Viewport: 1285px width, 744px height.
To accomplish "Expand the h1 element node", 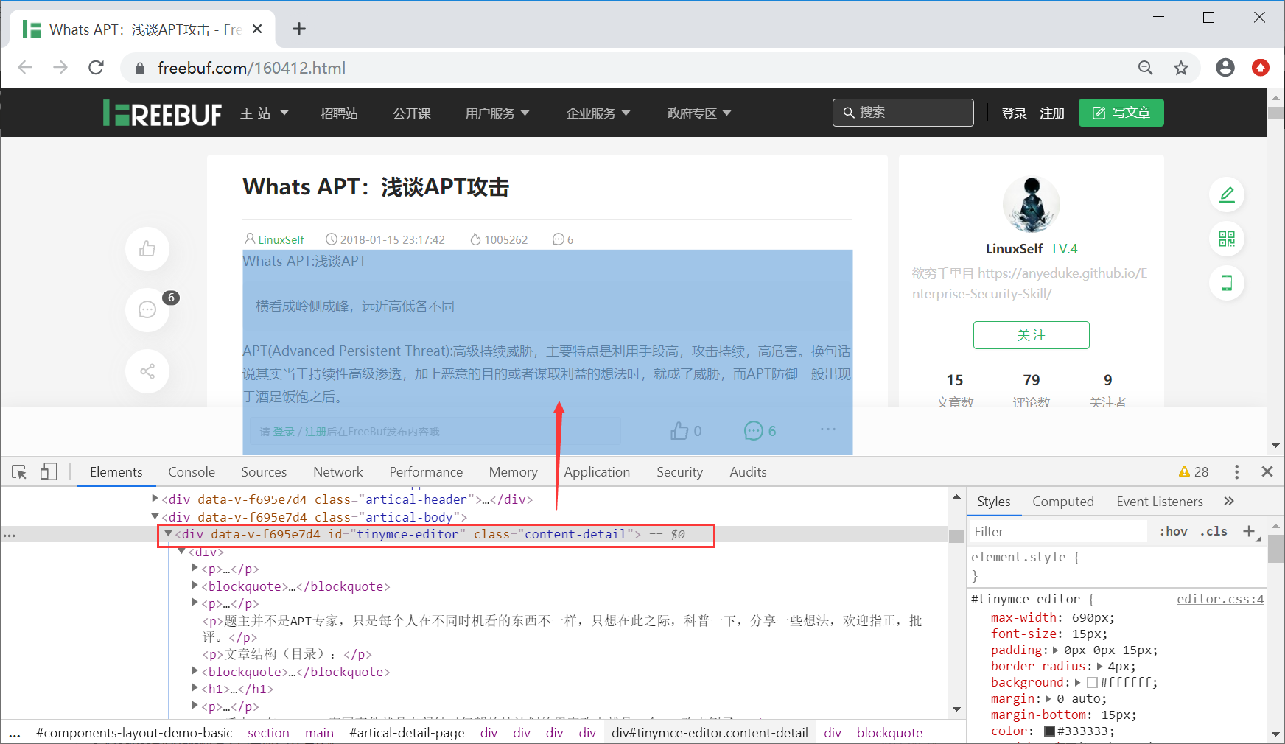I will click(x=195, y=689).
